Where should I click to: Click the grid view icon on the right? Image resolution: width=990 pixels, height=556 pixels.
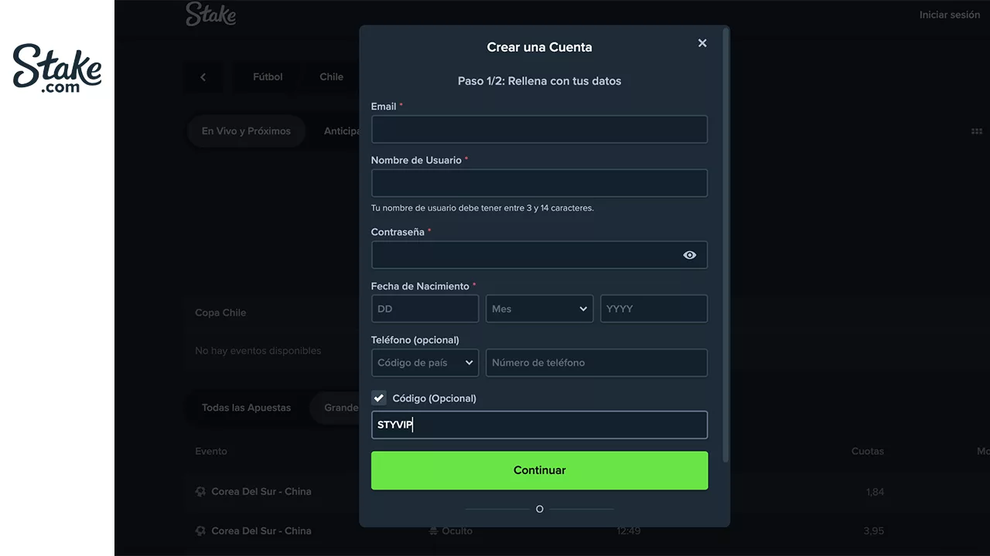pos(976,131)
